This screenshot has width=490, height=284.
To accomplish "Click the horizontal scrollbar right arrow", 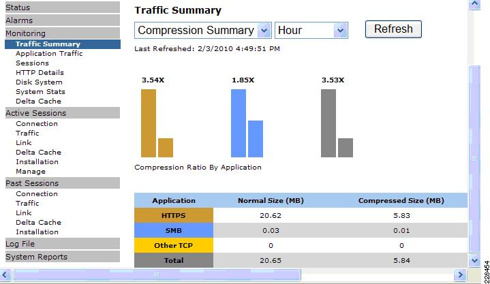I will click(460, 275).
